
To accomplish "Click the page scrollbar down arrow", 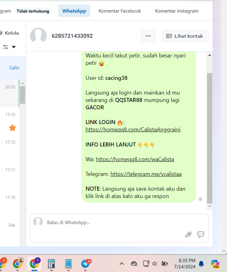I will click(x=224, y=251).
